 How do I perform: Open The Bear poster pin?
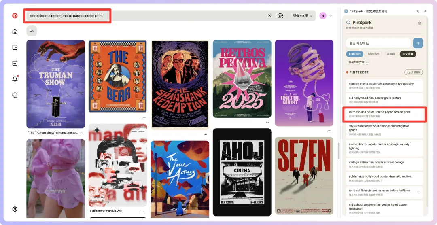[x=118, y=76]
